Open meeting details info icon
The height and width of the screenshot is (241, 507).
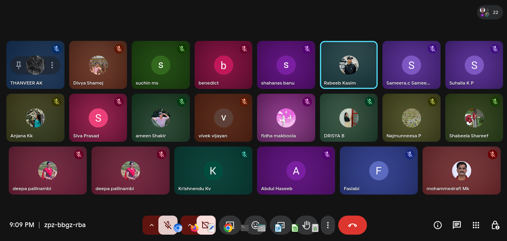[x=438, y=225]
